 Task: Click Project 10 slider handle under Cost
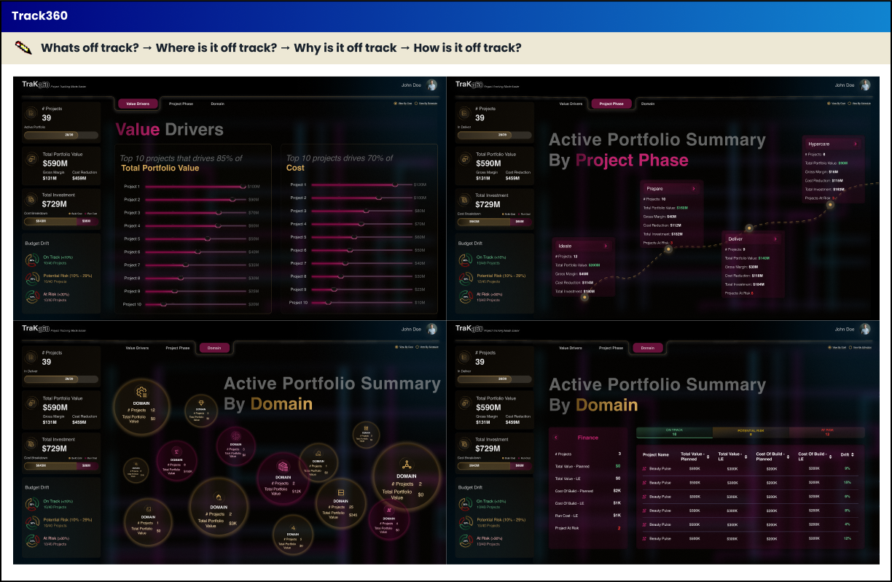329,303
